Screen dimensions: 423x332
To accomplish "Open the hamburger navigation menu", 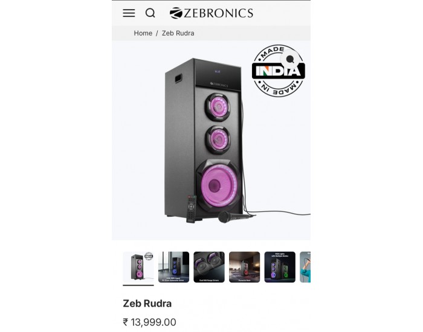I will tap(129, 13).
